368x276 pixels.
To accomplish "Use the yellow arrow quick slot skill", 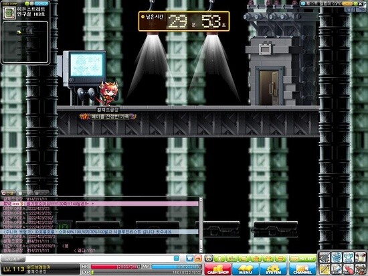I will click(325, 269).
